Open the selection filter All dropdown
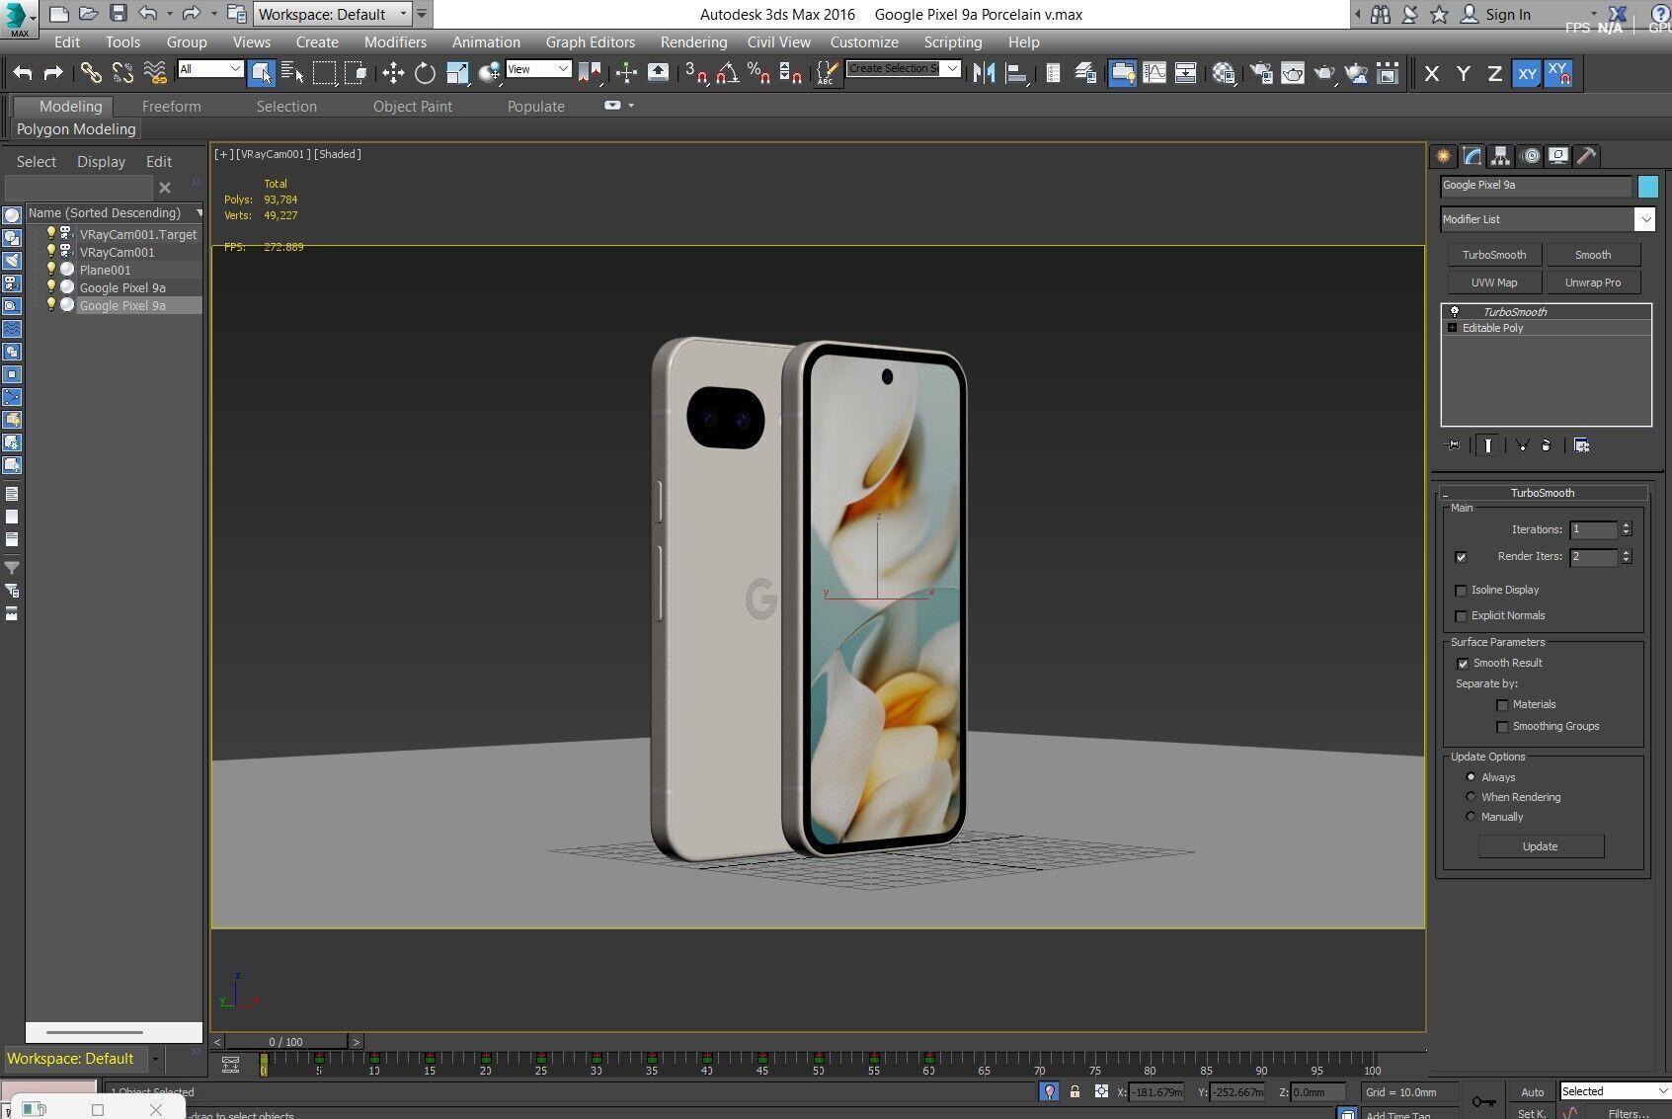The width and height of the screenshot is (1672, 1119). 210,68
